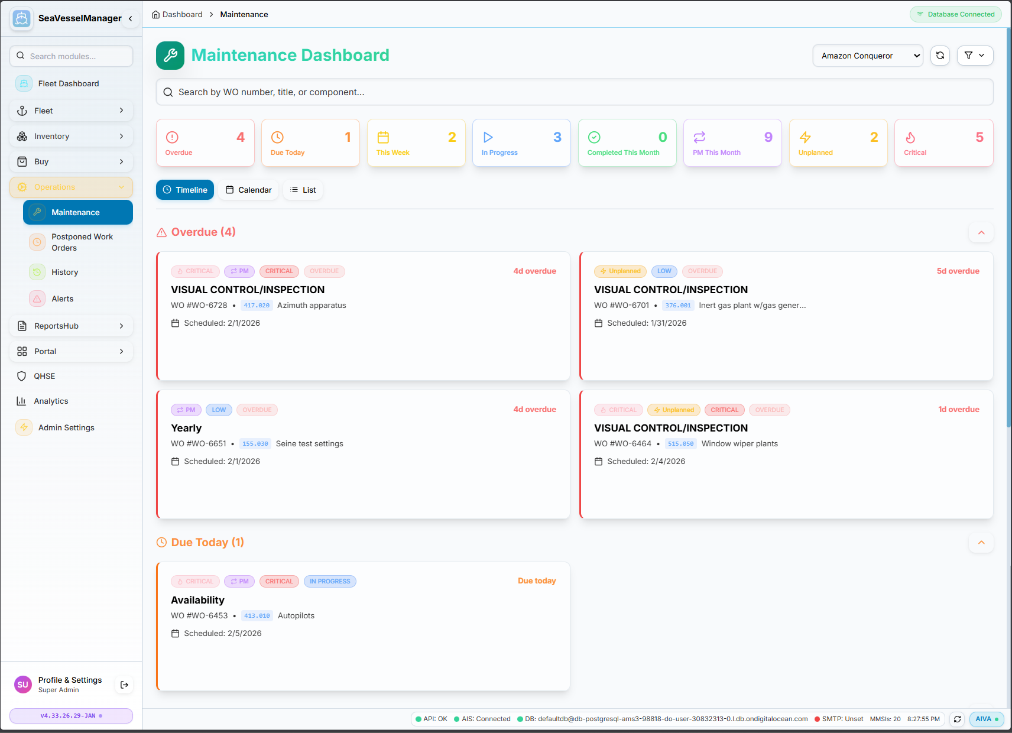1012x733 pixels.
Task: Open the Analytics module
Action: click(x=50, y=401)
